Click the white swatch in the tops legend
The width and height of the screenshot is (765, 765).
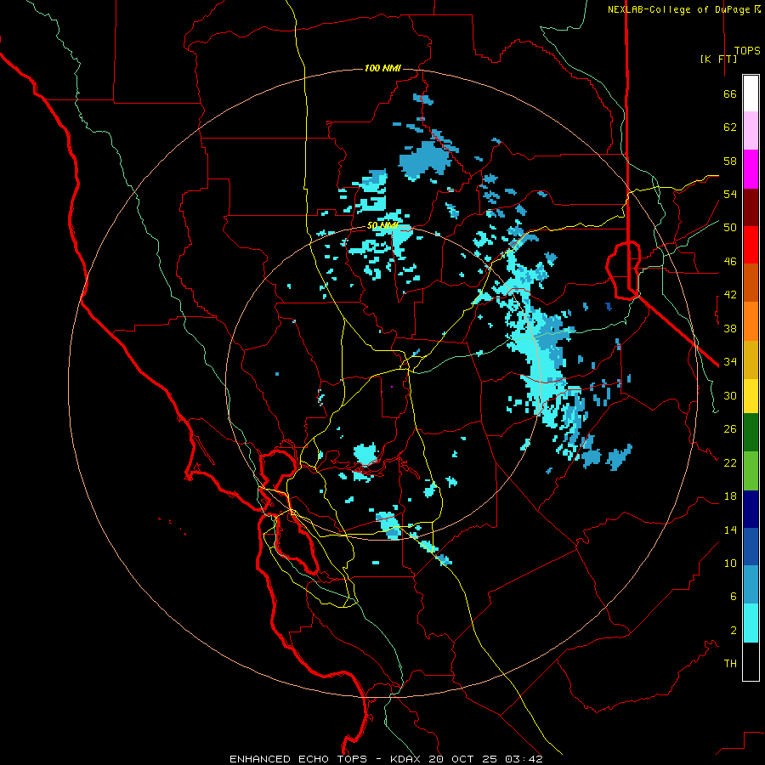tap(751, 93)
